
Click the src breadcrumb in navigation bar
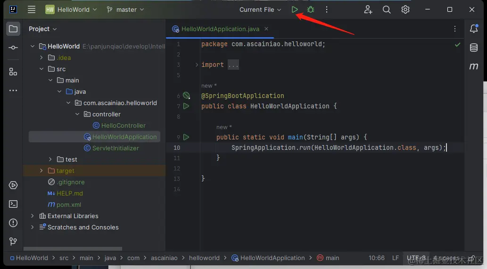click(64, 258)
